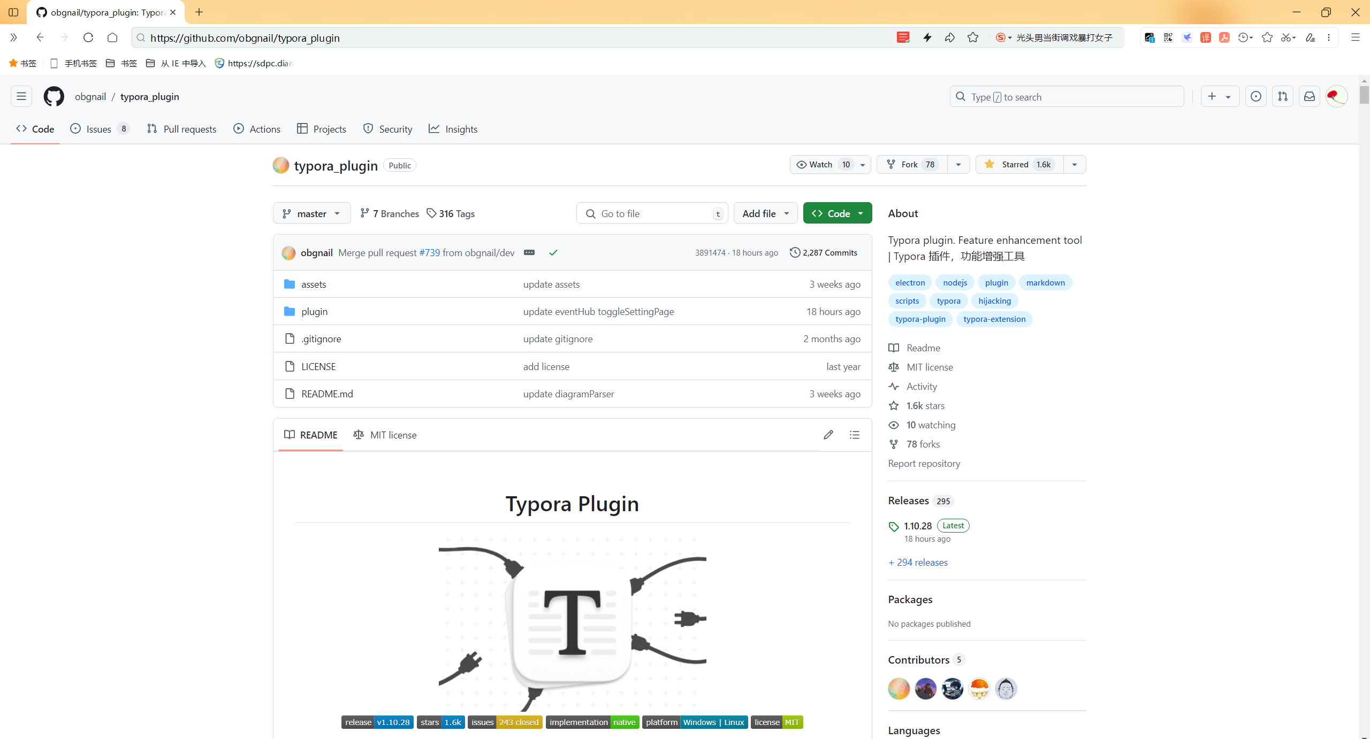Open the green Code dropdown
The height and width of the screenshot is (739, 1370).
coord(838,213)
